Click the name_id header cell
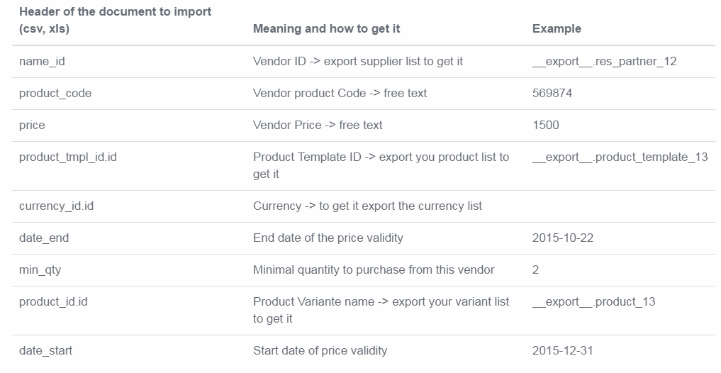Screen dimensions: 721x373 point(42,62)
